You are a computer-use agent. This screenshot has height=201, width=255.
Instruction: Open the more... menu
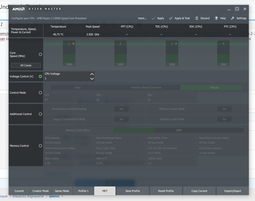click(142, 18)
